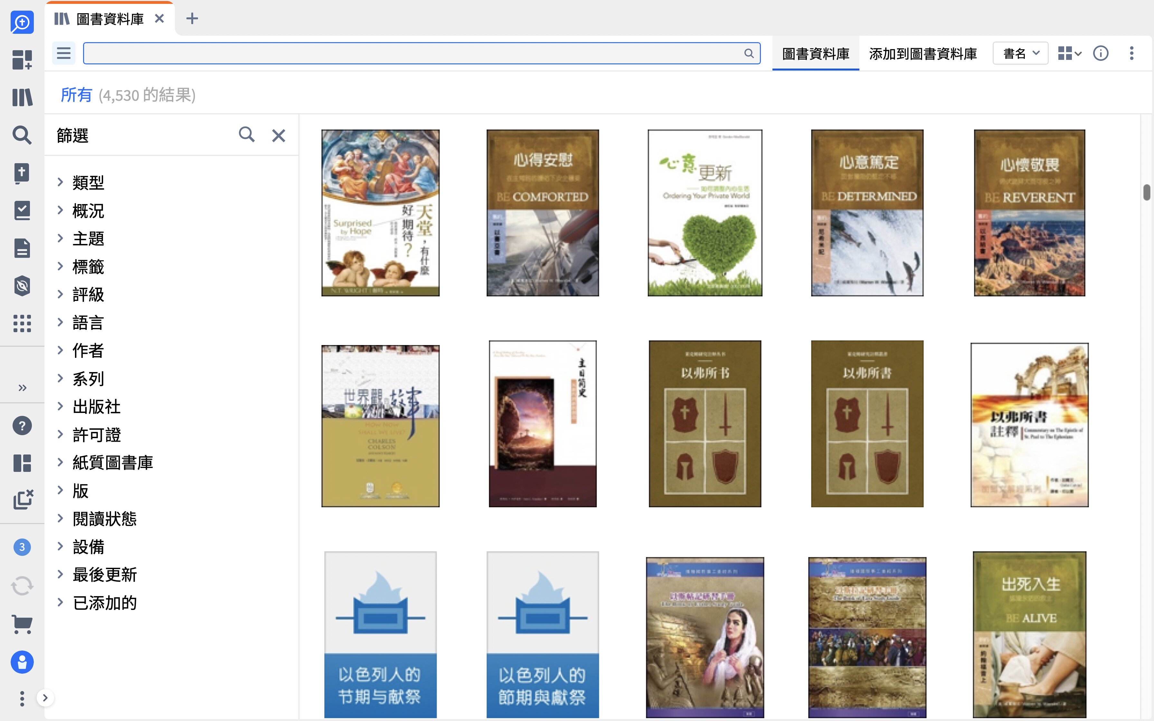Click the sync refresh icon
The image size is (1154, 721).
pyautogui.click(x=22, y=585)
